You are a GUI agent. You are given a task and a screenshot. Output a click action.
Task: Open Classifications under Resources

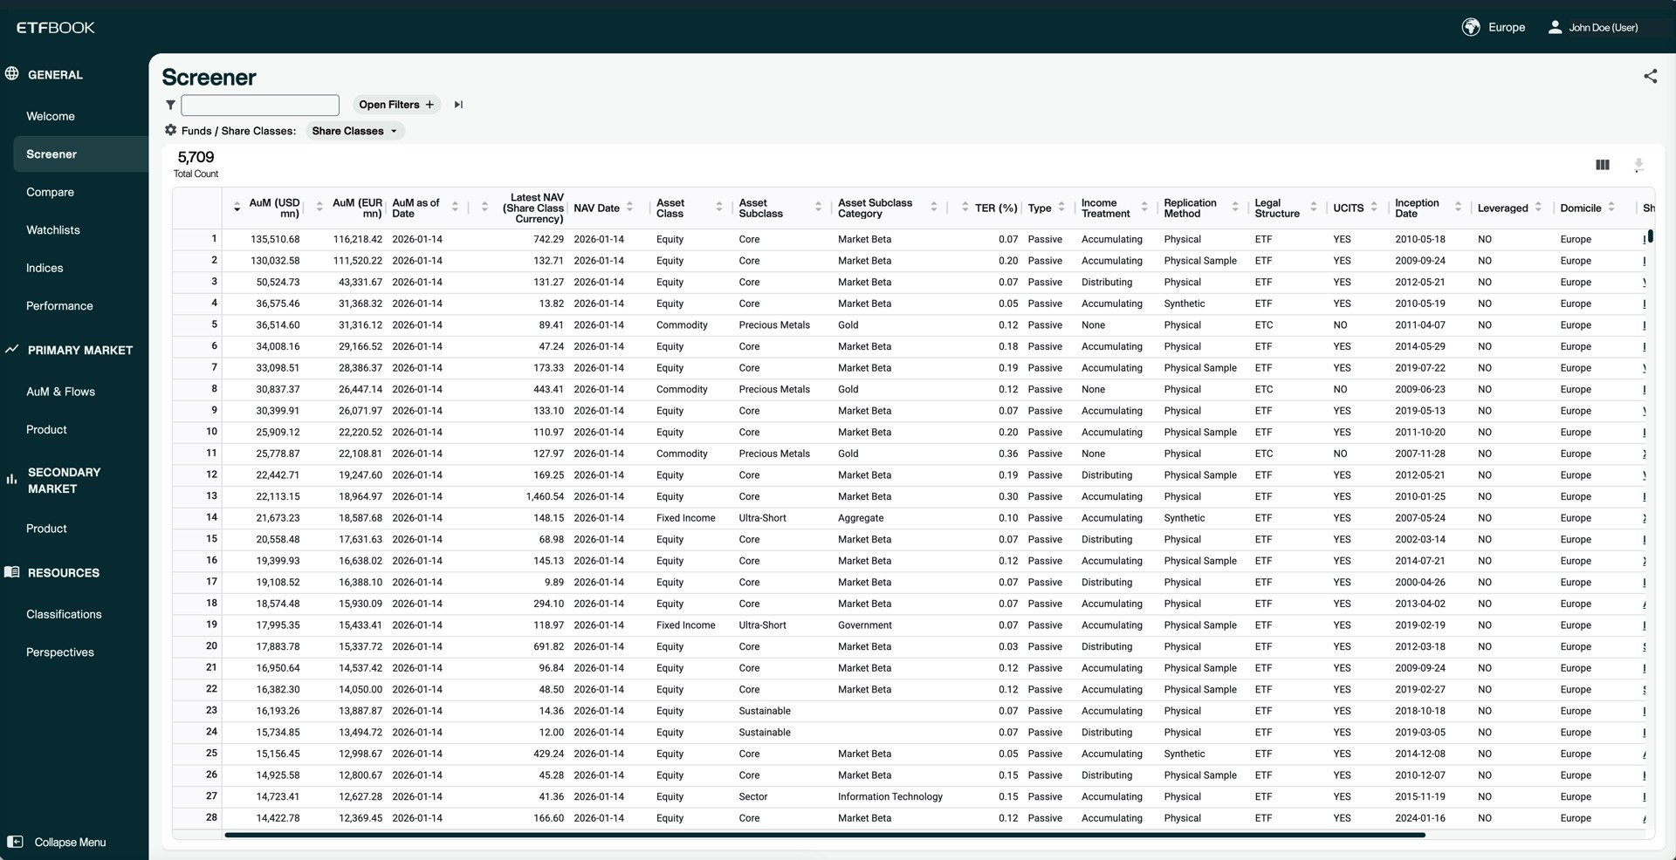pyautogui.click(x=64, y=614)
